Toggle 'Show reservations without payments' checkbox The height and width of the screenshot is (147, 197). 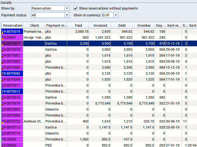coord(76,8)
